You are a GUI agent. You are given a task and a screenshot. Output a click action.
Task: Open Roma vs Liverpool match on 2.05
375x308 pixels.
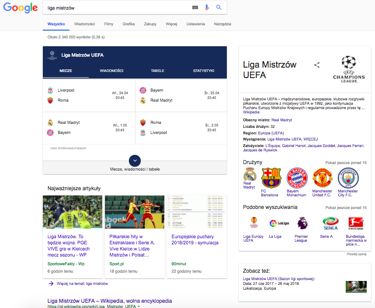pos(181,128)
